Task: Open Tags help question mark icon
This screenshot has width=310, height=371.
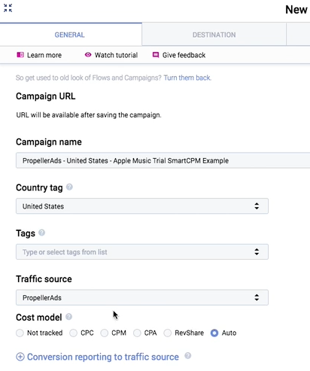Action: (41, 233)
